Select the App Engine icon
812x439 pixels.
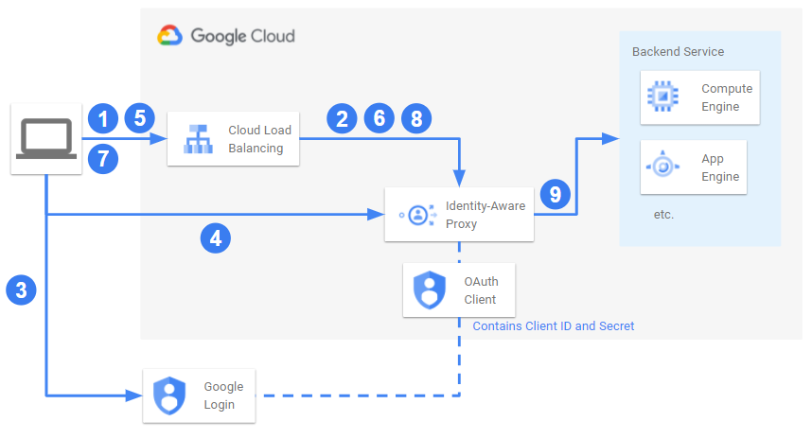[x=662, y=166]
